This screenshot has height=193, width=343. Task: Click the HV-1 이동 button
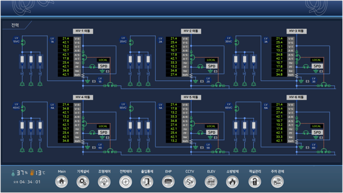(84, 31)
